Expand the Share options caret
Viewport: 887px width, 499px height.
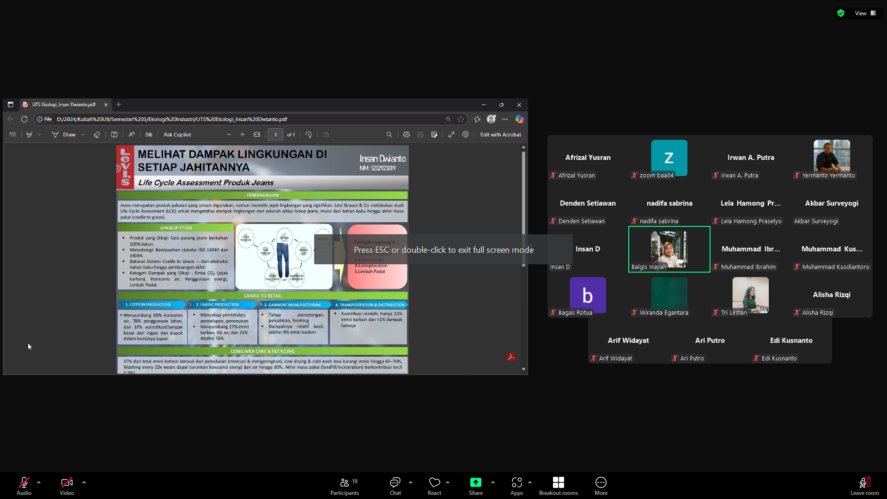pyautogui.click(x=493, y=482)
